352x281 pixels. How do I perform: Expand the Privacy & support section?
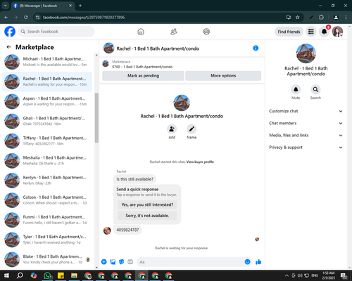click(x=306, y=148)
